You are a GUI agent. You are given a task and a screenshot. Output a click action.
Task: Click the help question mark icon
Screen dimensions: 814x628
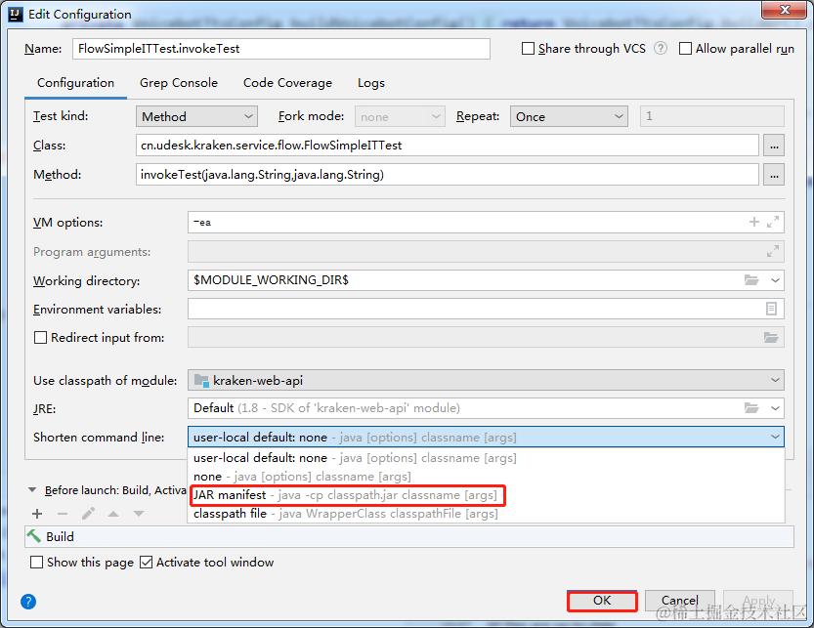click(28, 602)
